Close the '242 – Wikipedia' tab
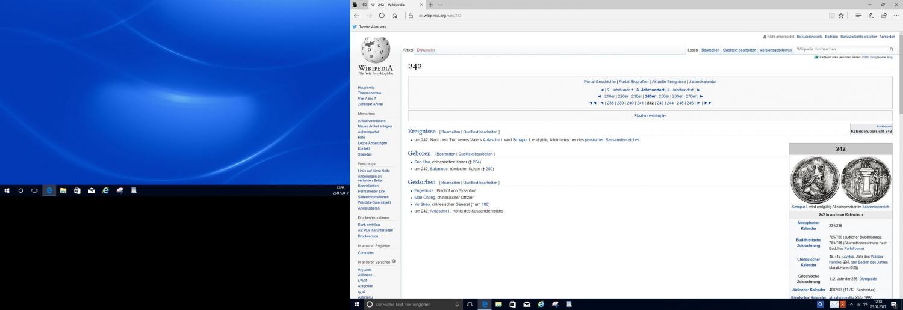Viewport: 903px width, 310px height. [x=422, y=5]
